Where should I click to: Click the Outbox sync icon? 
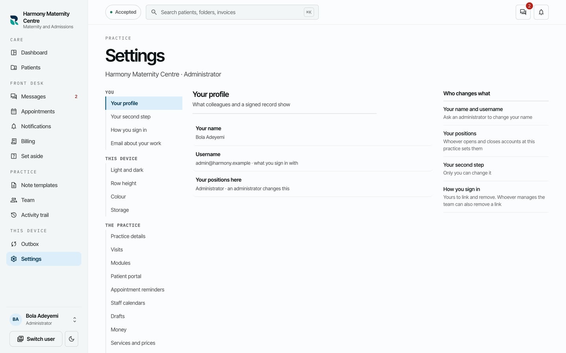(x=14, y=244)
